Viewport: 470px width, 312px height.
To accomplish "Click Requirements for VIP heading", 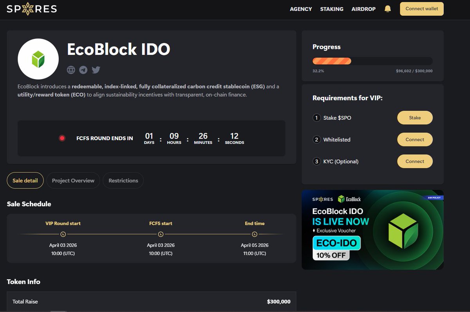I will 347,98.
